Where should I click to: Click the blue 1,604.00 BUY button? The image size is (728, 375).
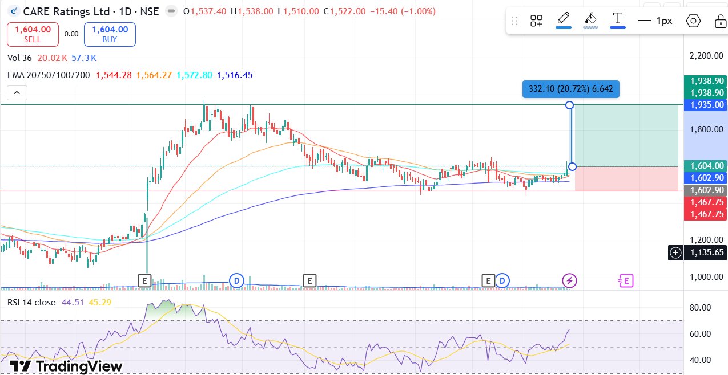(x=110, y=34)
